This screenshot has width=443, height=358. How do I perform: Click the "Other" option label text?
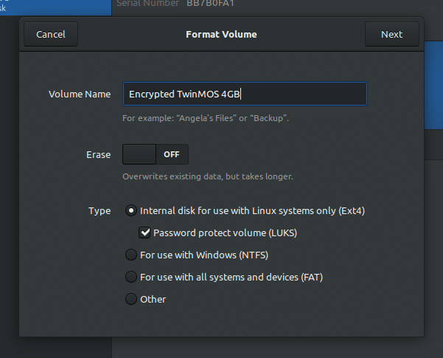point(153,299)
